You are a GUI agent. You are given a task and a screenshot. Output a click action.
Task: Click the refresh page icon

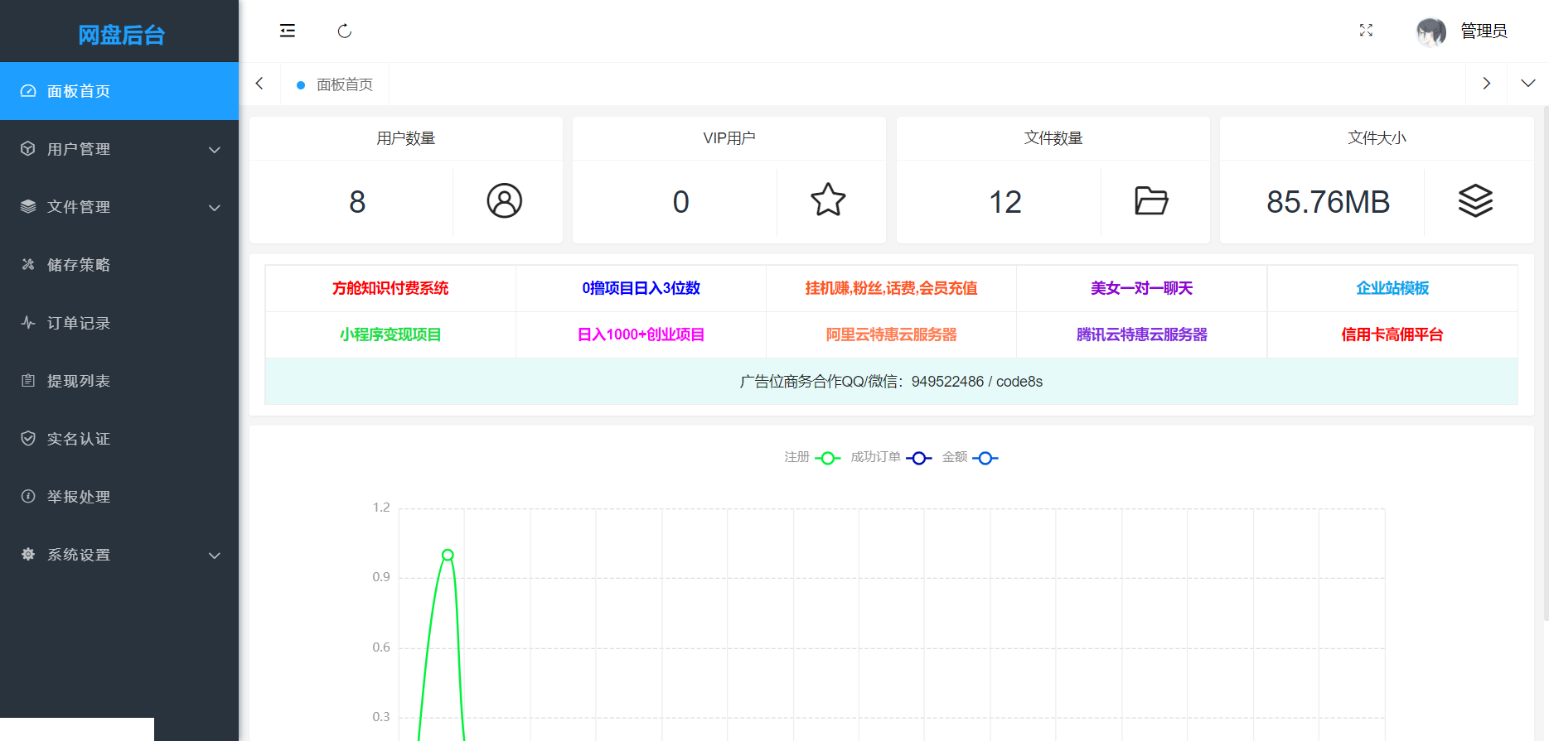click(345, 31)
